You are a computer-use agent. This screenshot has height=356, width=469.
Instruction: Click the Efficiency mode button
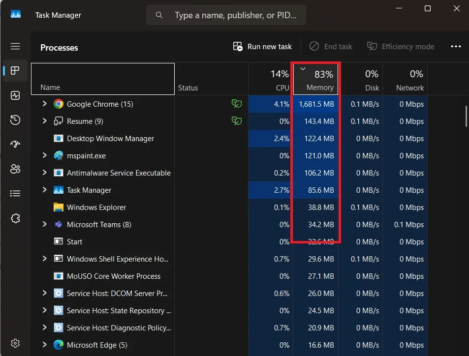click(401, 47)
